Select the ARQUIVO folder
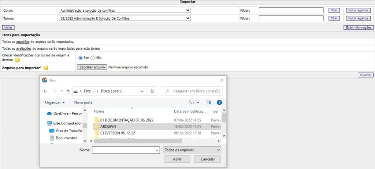 pyautogui.click(x=108, y=126)
